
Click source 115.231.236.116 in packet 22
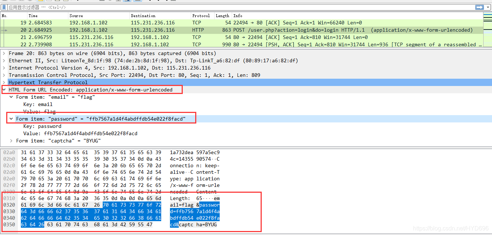point(91,44)
